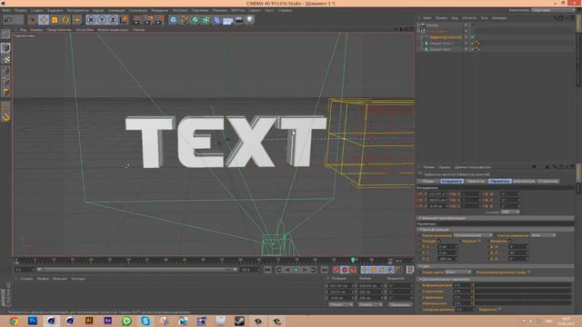582x327 pixels.
Task: Select the Эффектор простой object
Action: (446, 37)
